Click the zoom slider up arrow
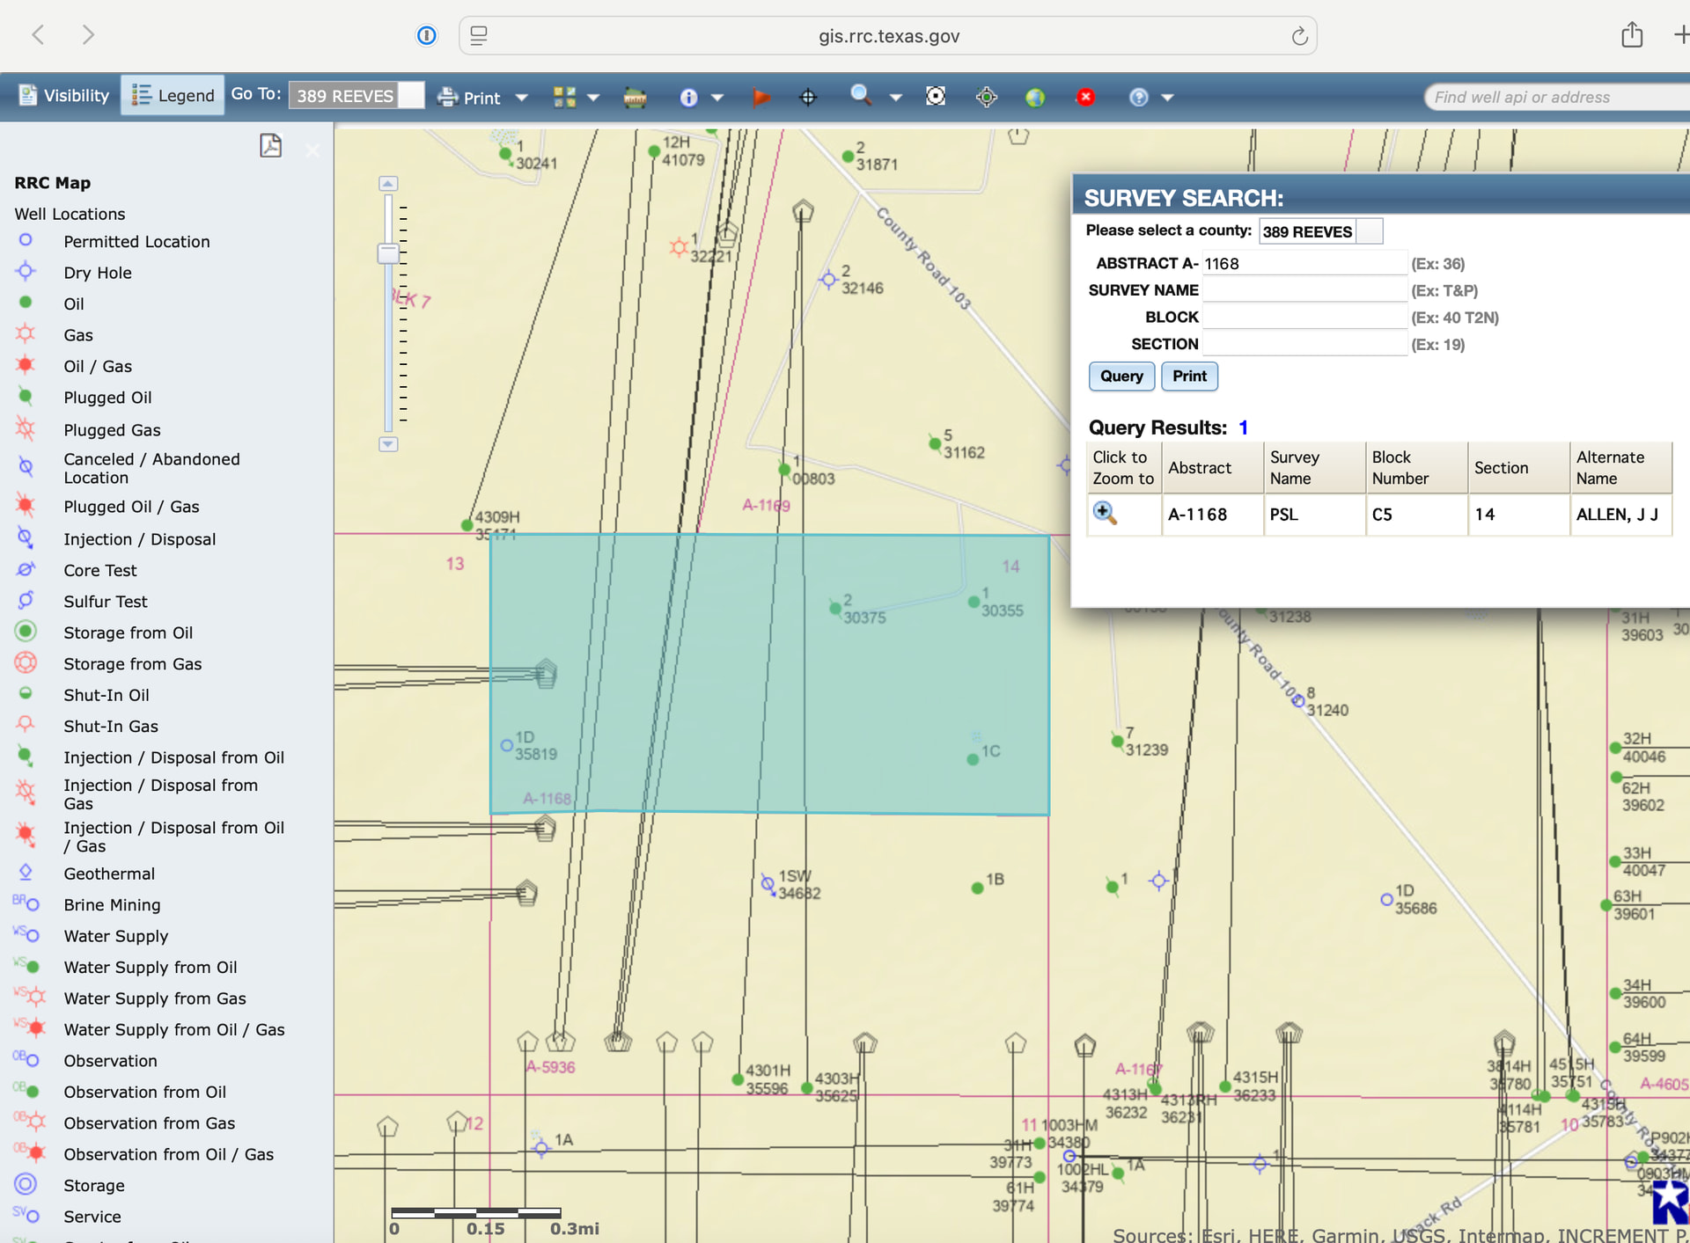1690x1243 pixels. coord(387,184)
